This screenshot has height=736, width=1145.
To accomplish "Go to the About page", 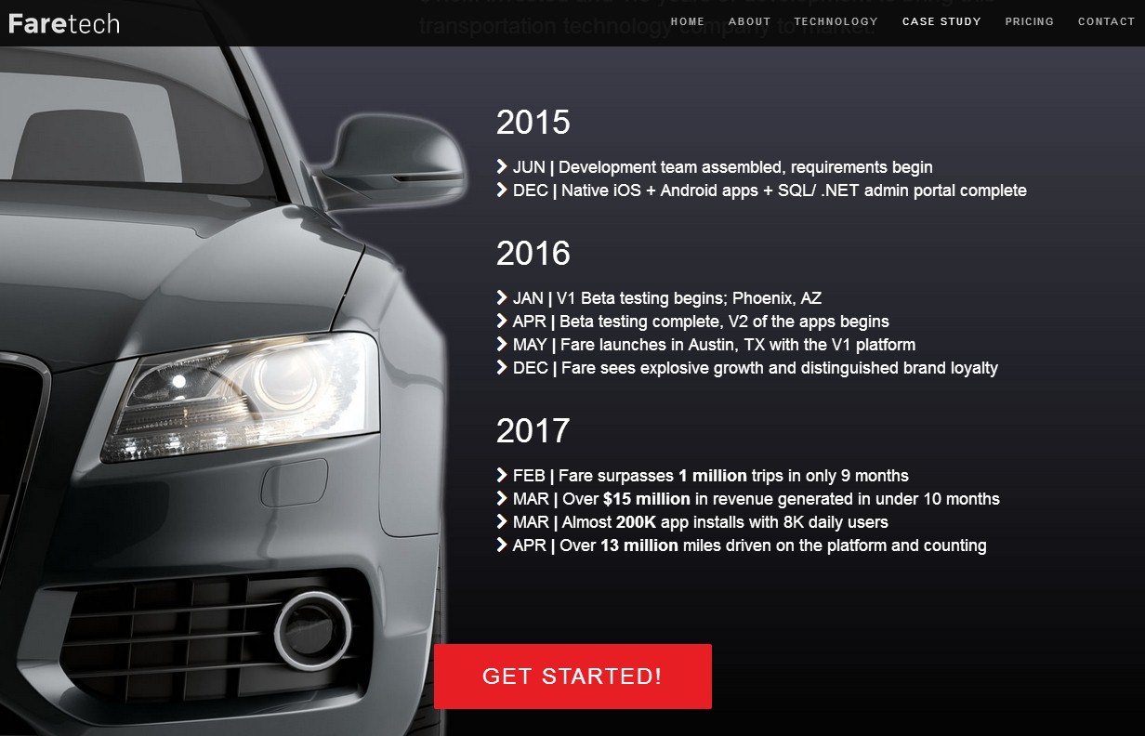I will click(750, 21).
